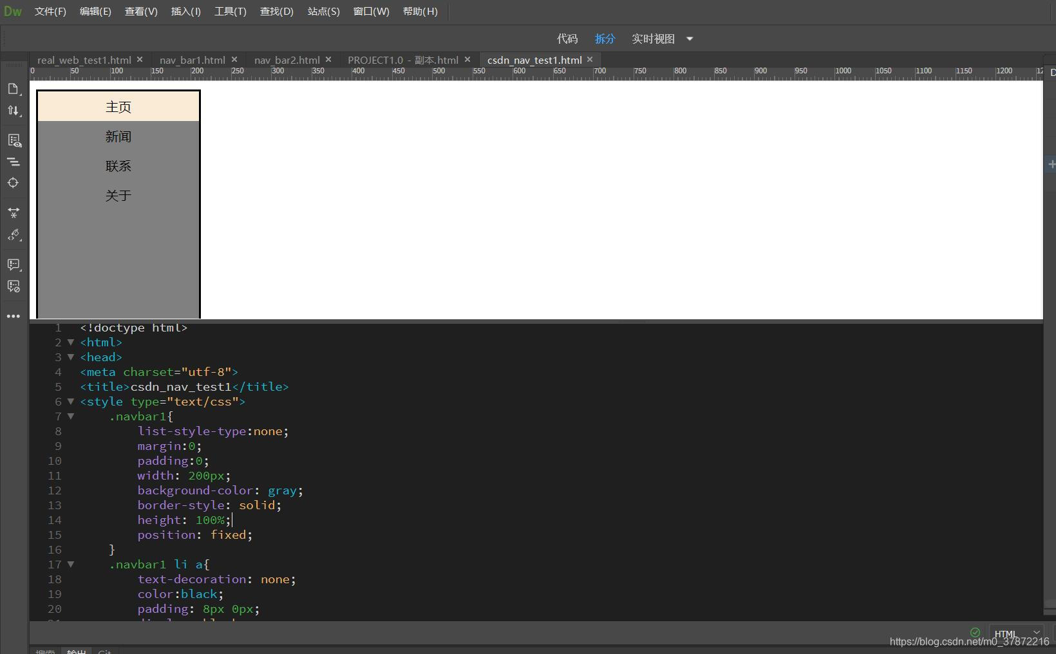Open the 输出 output panel tab

coord(76,651)
